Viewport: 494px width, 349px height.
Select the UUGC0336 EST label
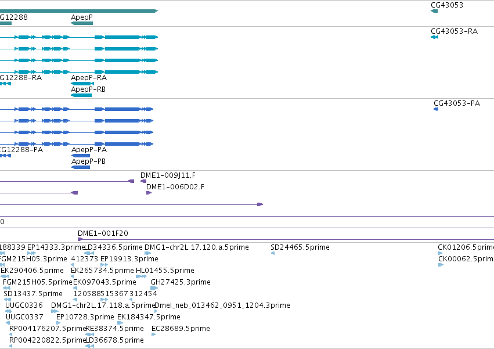24,305
